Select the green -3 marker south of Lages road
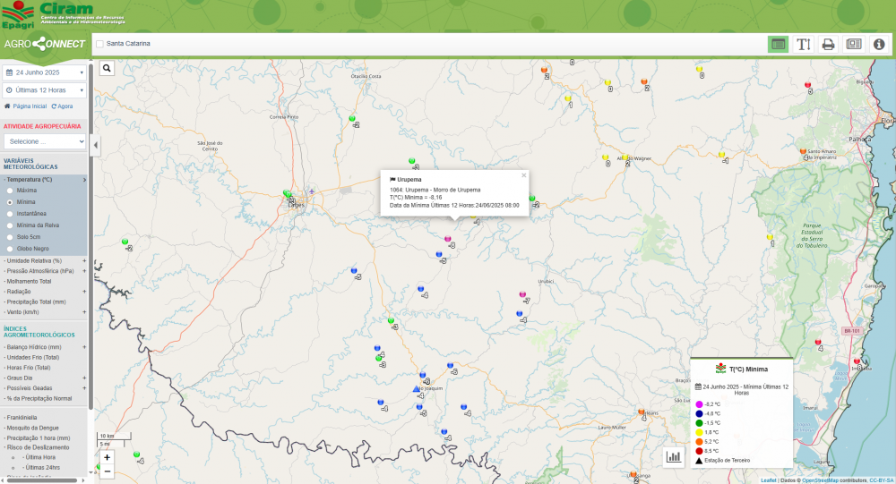This screenshot has width=896, height=484. click(391, 321)
